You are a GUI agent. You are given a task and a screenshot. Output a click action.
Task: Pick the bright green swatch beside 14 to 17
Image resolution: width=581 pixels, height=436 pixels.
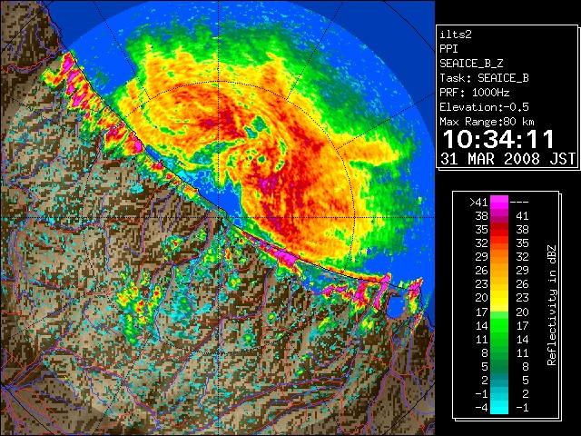(499, 325)
